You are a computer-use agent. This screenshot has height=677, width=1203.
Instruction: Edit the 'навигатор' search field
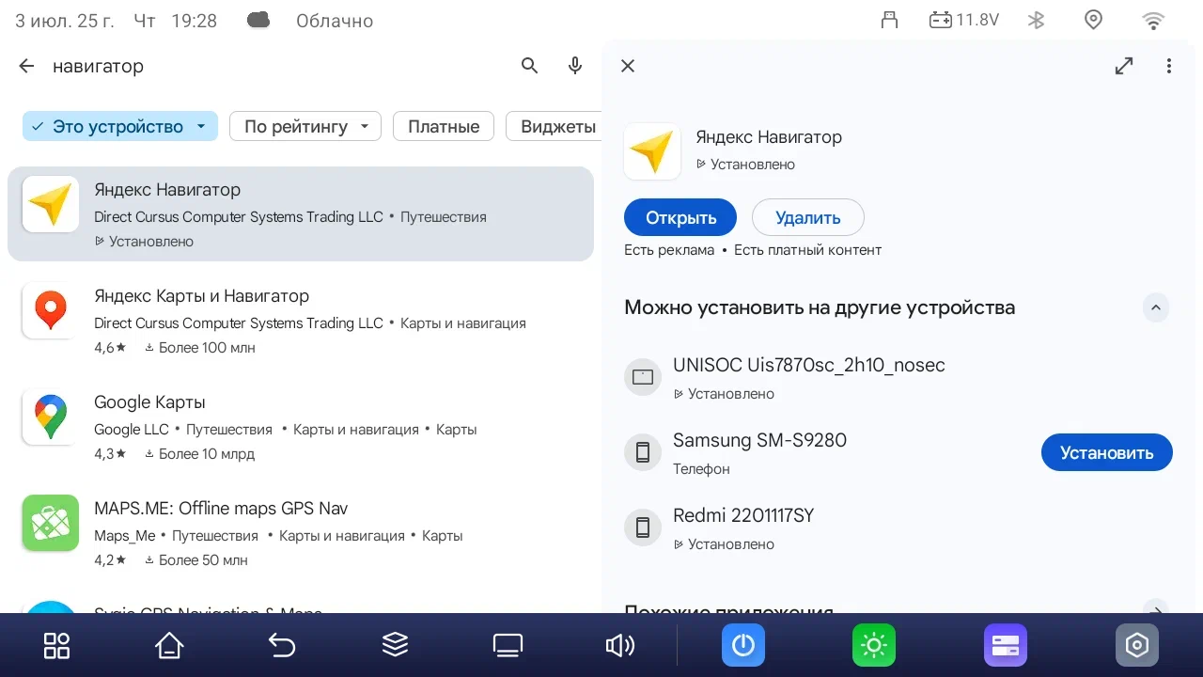pos(277,66)
